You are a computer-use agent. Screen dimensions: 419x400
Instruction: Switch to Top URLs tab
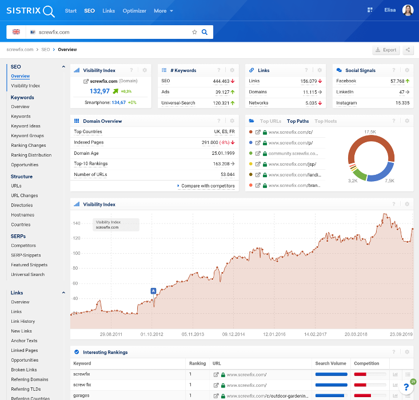tap(270, 121)
